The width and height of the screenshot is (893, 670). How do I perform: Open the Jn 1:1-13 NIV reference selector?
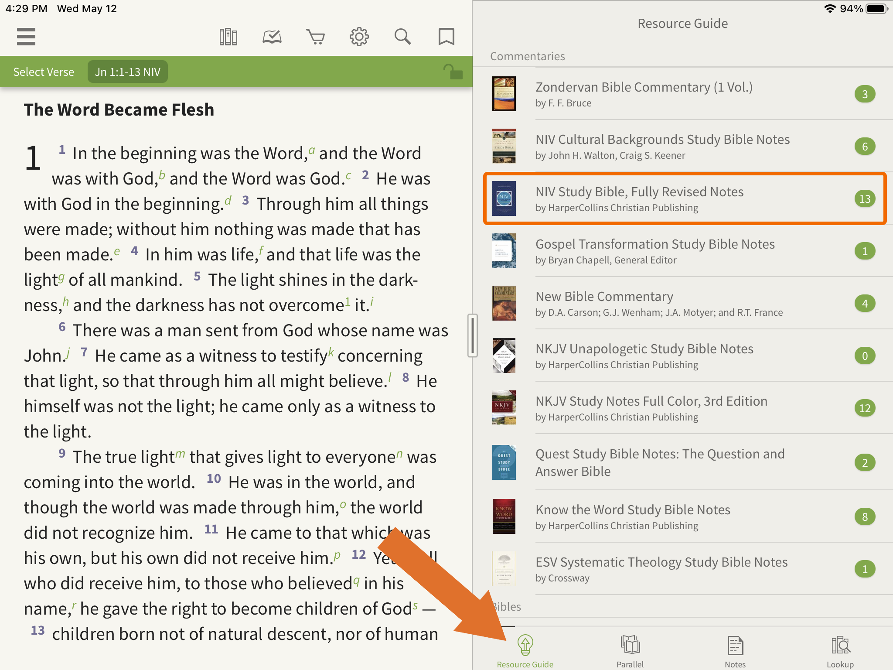[128, 72]
